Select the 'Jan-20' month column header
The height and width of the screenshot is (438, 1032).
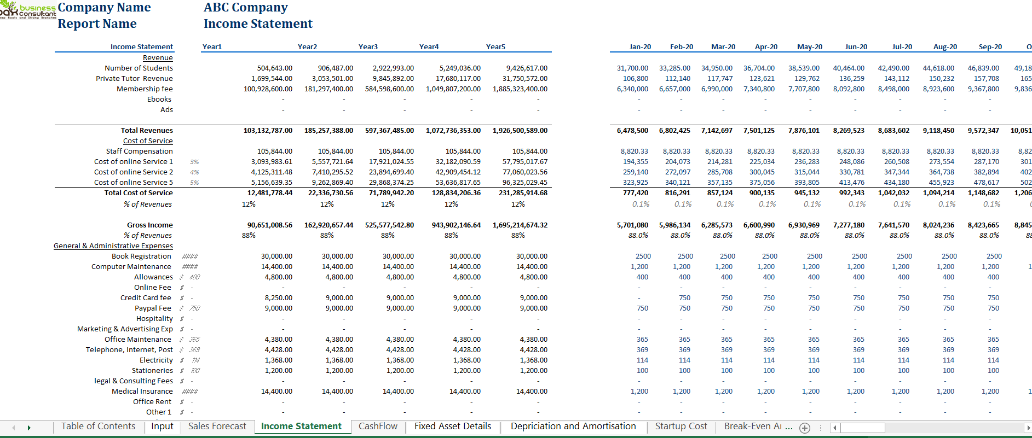(640, 47)
